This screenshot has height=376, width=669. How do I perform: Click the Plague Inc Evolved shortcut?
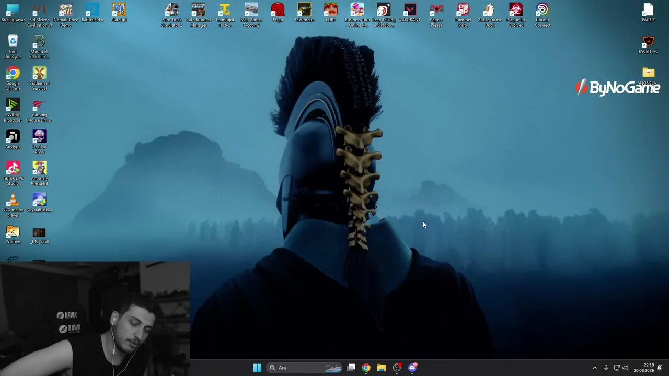[x=516, y=15]
